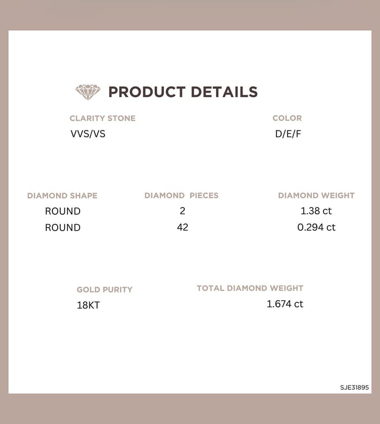Screen dimensions: 380x424
Task: Select the 0.294 ct weight value
Action: [316, 227]
